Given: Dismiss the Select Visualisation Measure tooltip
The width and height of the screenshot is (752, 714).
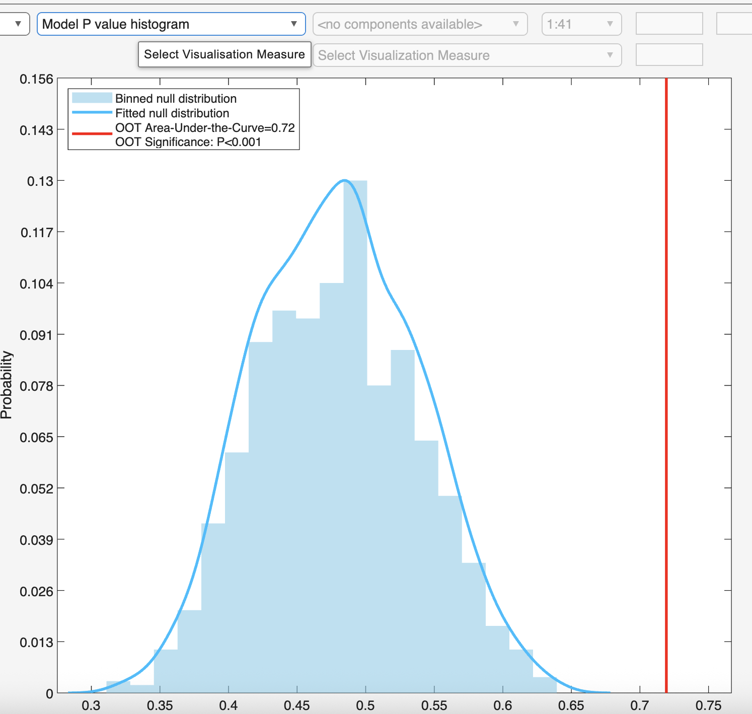Looking at the screenshot, I should coord(224,54).
